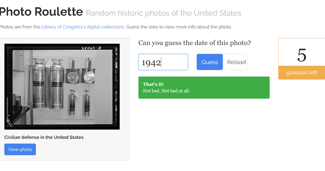Focus the date input containing 1942

[163, 62]
